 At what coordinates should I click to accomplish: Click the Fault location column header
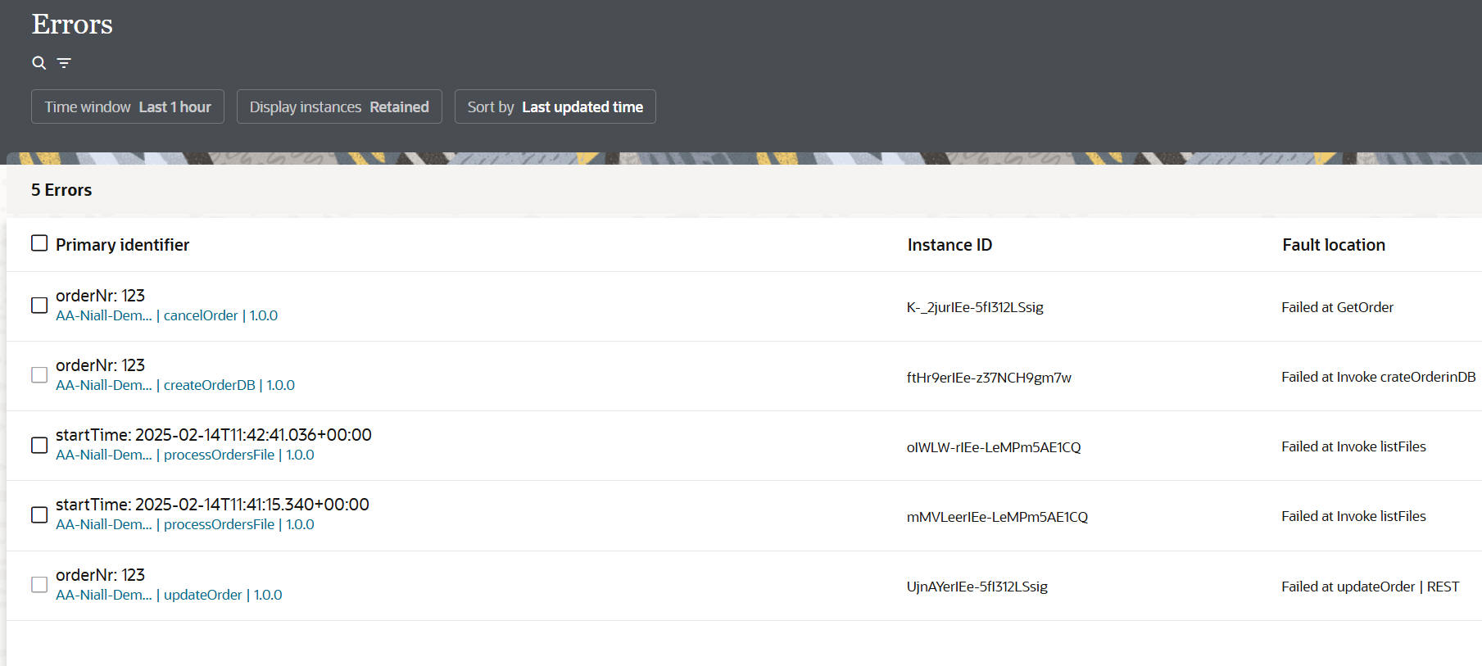[x=1333, y=245]
